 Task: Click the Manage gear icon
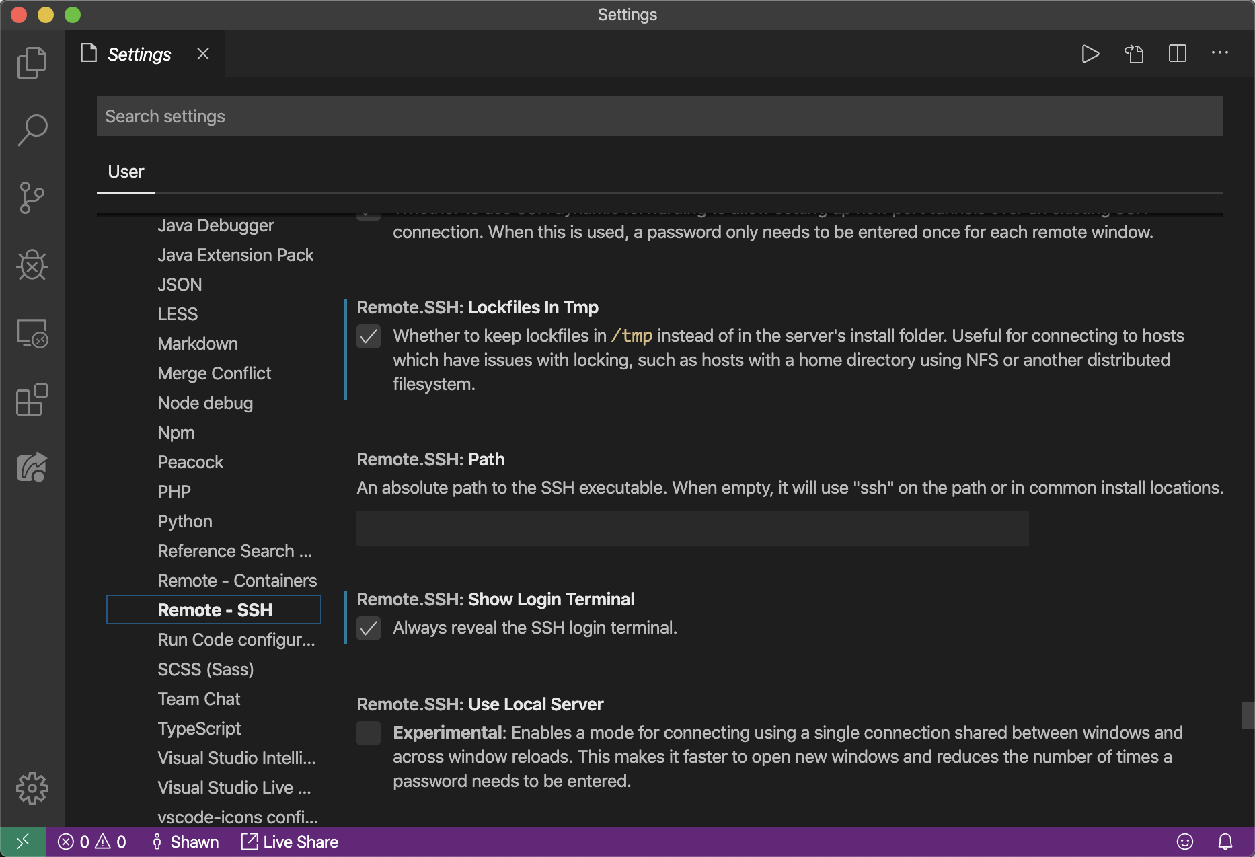click(x=32, y=788)
